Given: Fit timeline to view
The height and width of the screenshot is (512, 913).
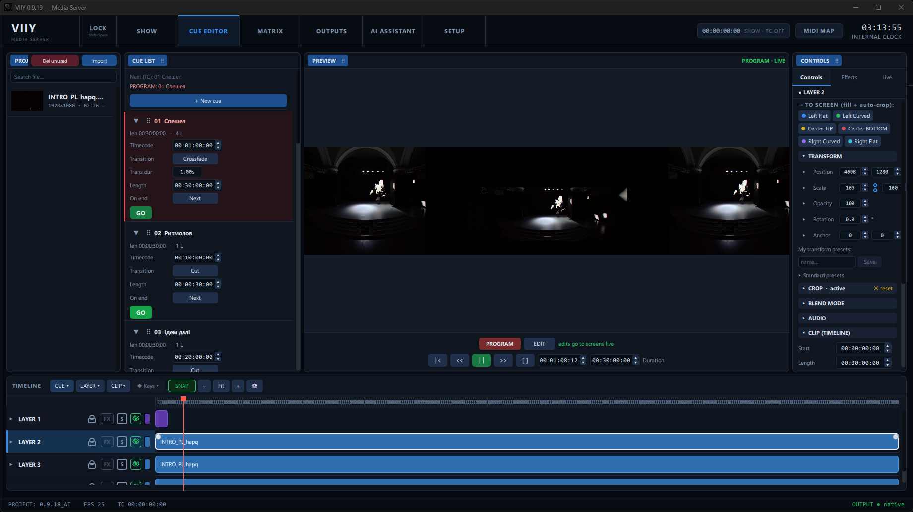Looking at the screenshot, I should 221,386.
